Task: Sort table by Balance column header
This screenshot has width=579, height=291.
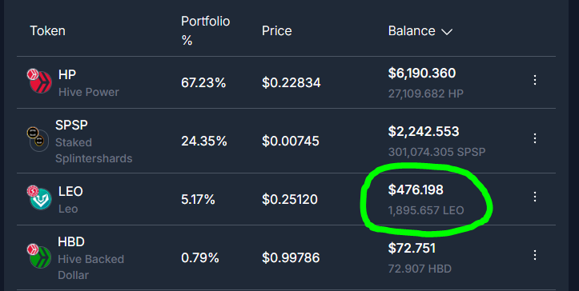Action: coord(412,31)
